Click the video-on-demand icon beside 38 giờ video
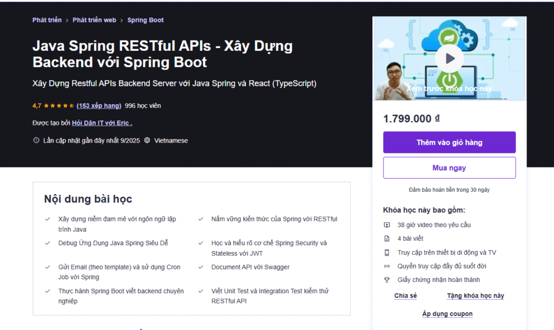This screenshot has width=554, height=330. (387, 225)
